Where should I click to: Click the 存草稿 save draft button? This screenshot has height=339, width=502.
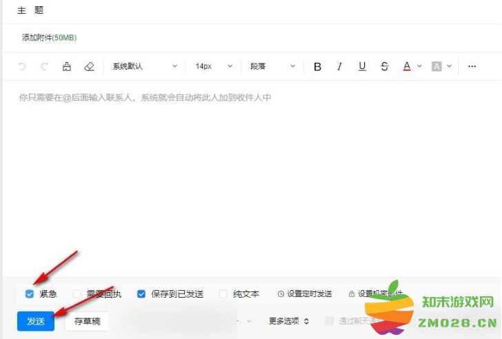(87, 321)
